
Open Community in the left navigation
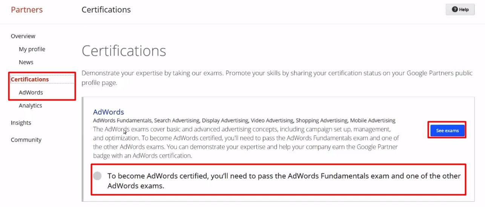point(26,140)
